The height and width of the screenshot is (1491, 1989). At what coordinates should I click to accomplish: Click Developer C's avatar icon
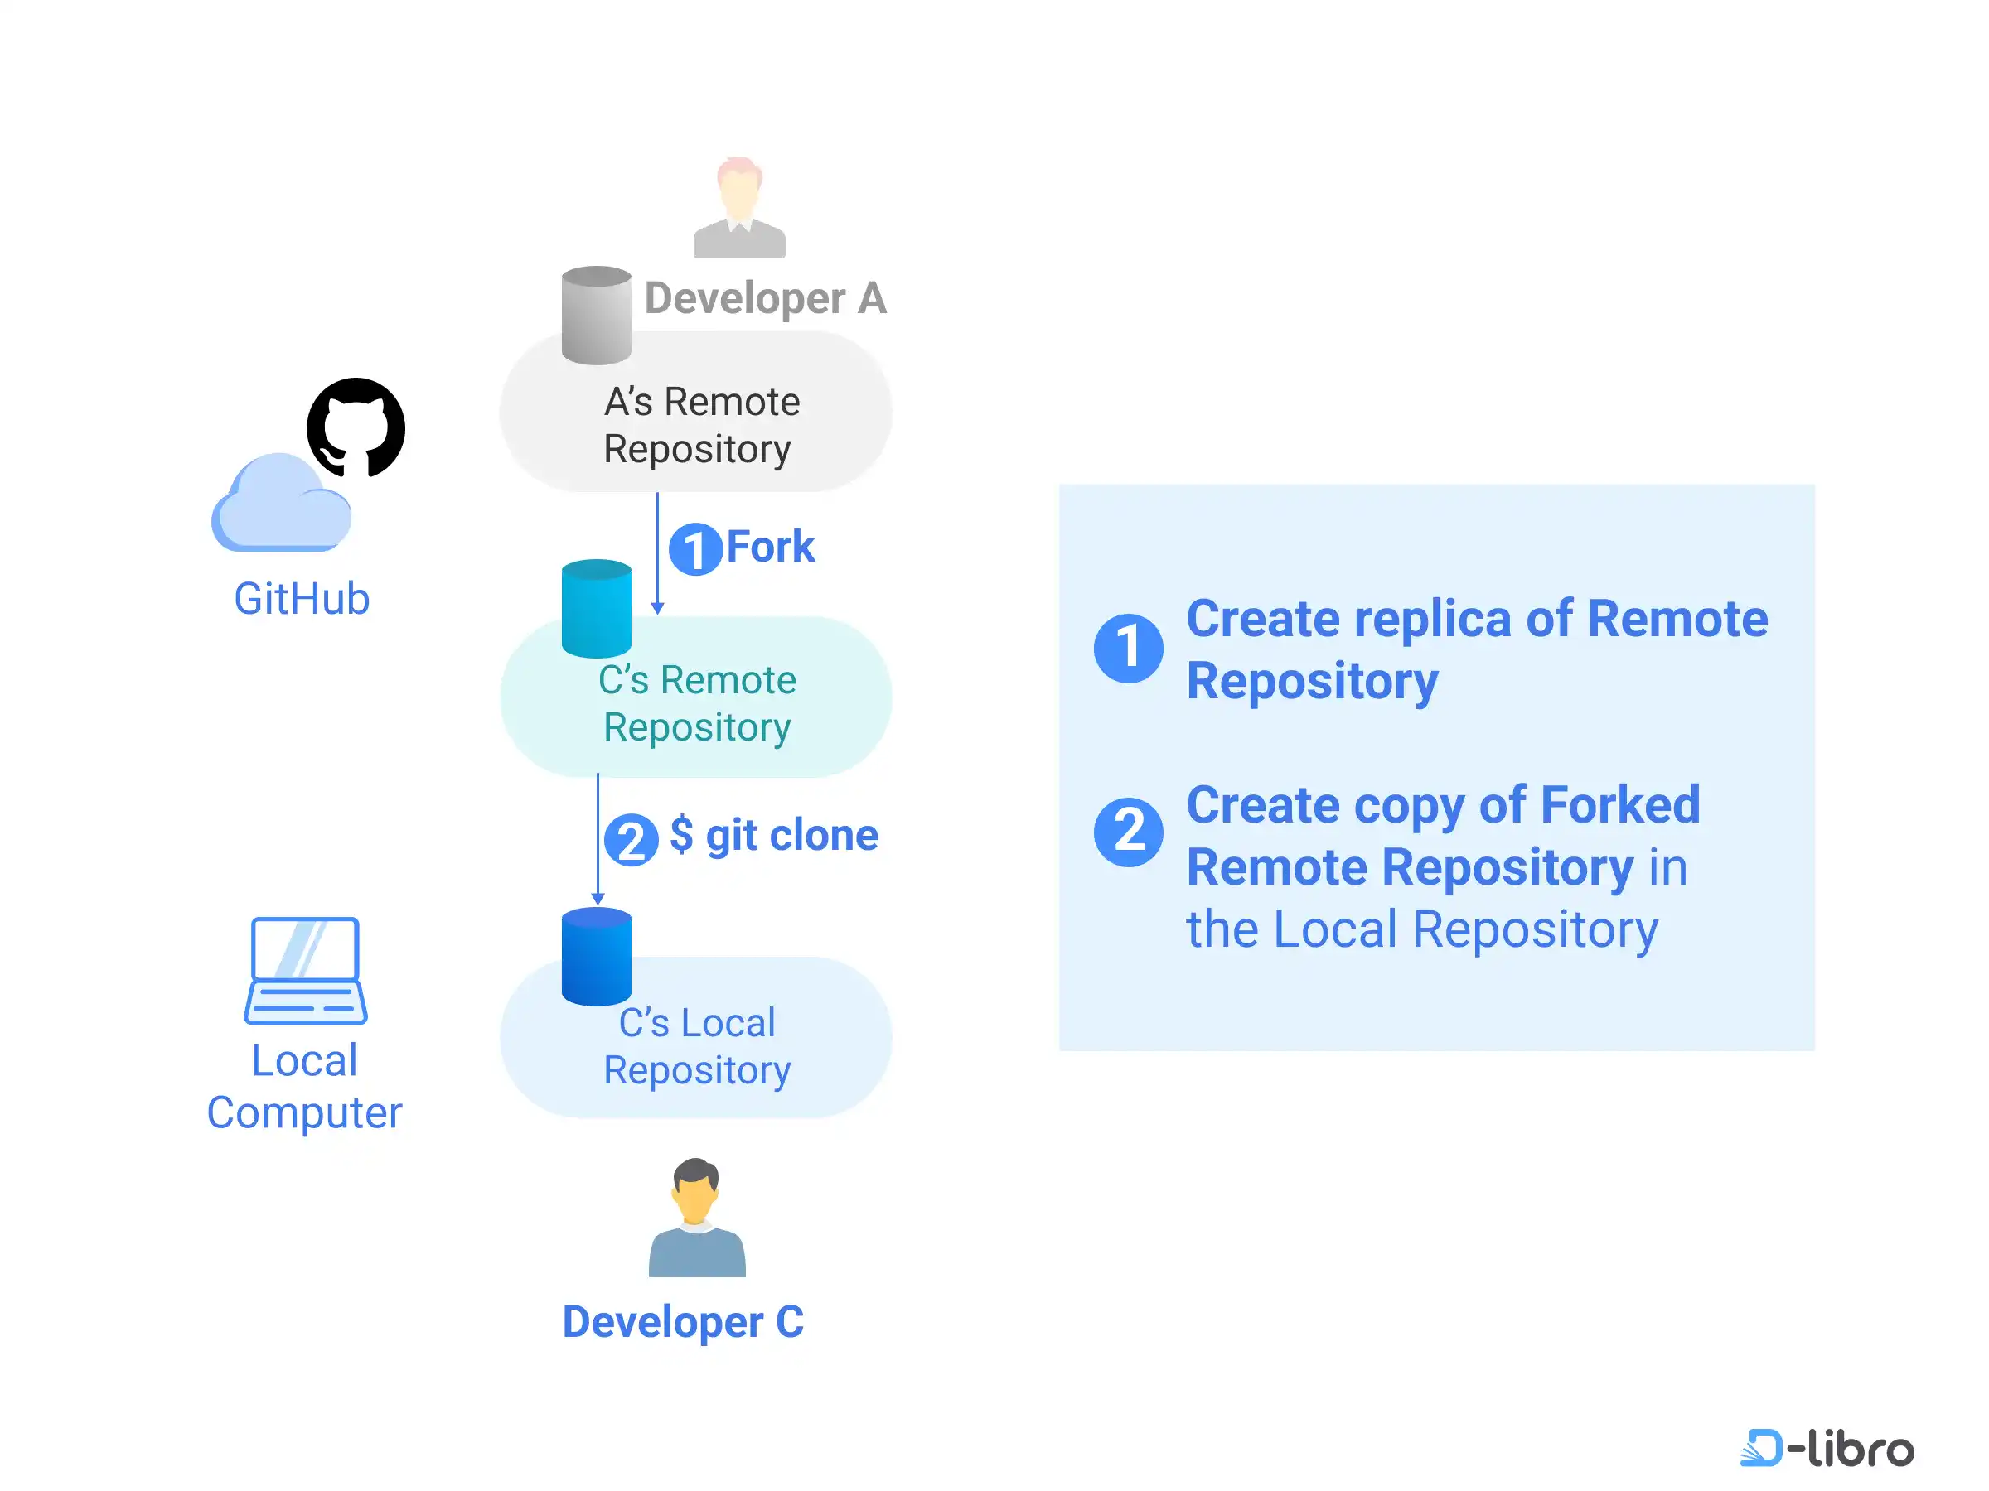coord(697,1218)
